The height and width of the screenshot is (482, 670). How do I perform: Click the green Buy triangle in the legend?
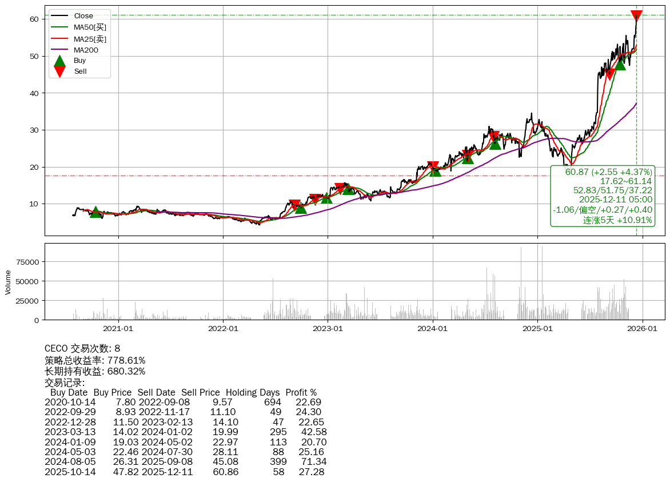click(59, 61)
